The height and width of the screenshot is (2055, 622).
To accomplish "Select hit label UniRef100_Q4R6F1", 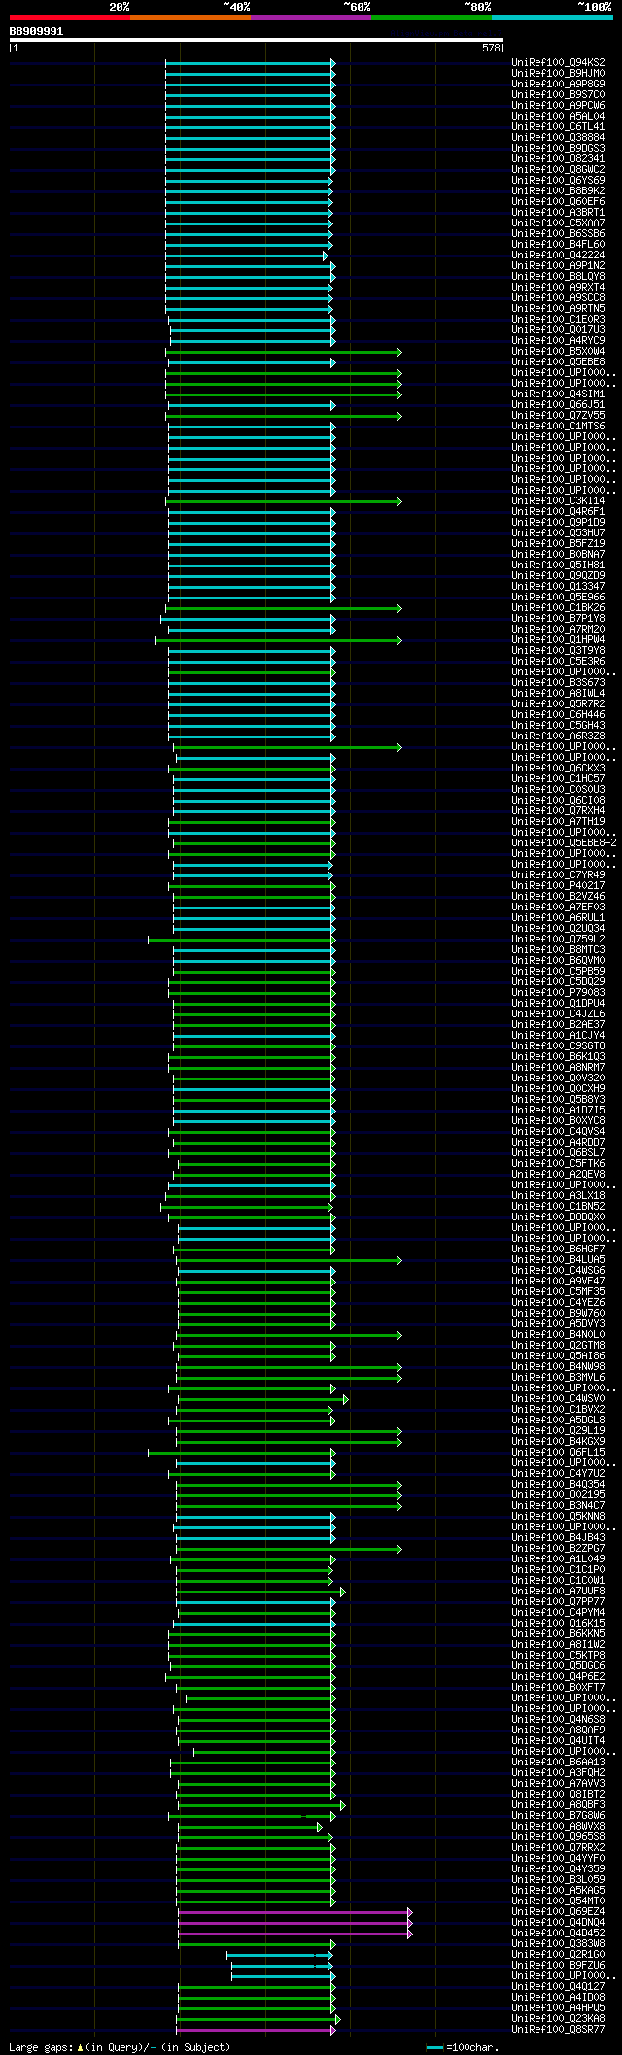I will (x=558, y=511).
